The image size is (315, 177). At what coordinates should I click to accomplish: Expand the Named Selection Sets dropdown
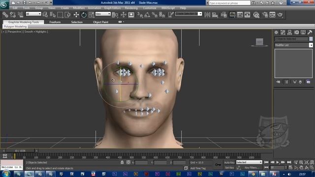[x=200, y=14]
